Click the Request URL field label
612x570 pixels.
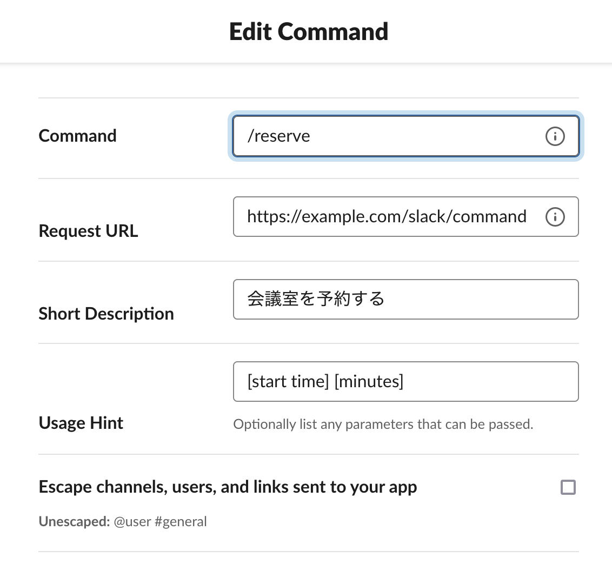click(x=88, y=231)
